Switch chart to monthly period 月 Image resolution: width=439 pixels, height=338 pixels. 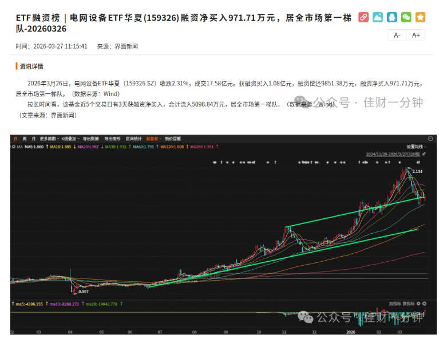click(34, 139)
